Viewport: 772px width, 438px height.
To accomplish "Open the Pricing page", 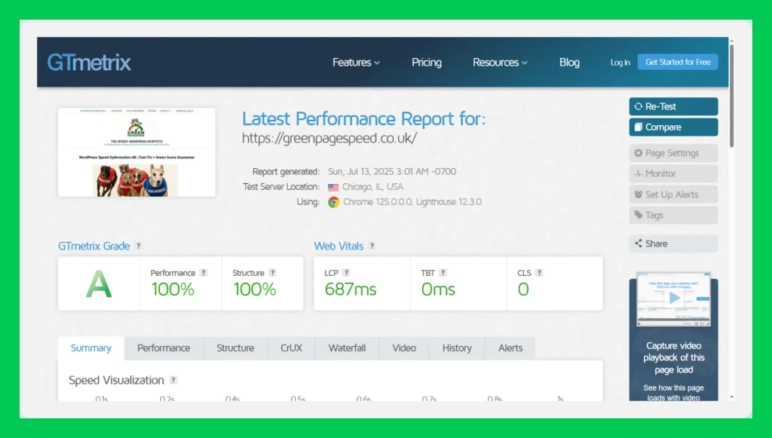I will (427, 63).
